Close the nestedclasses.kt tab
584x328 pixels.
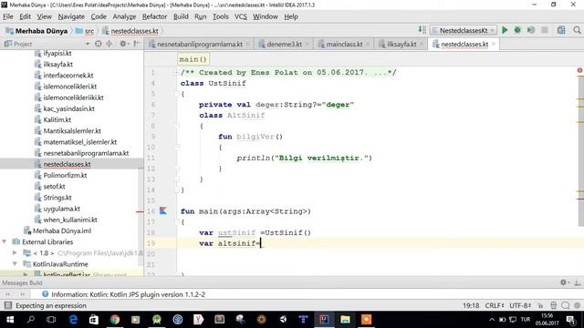click(494, 44)
